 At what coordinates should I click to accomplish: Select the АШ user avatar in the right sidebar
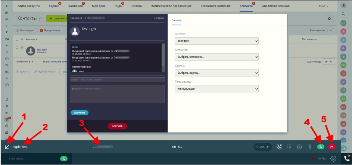point(343,107)
